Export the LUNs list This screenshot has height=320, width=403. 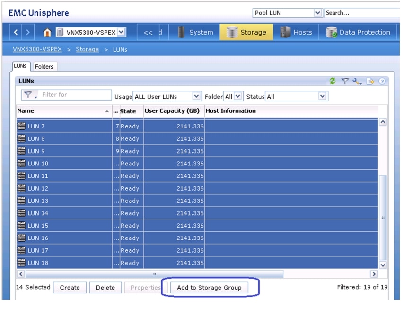tap(370, 82)
